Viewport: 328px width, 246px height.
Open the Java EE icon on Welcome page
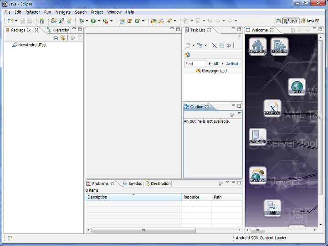click(258, 175)
